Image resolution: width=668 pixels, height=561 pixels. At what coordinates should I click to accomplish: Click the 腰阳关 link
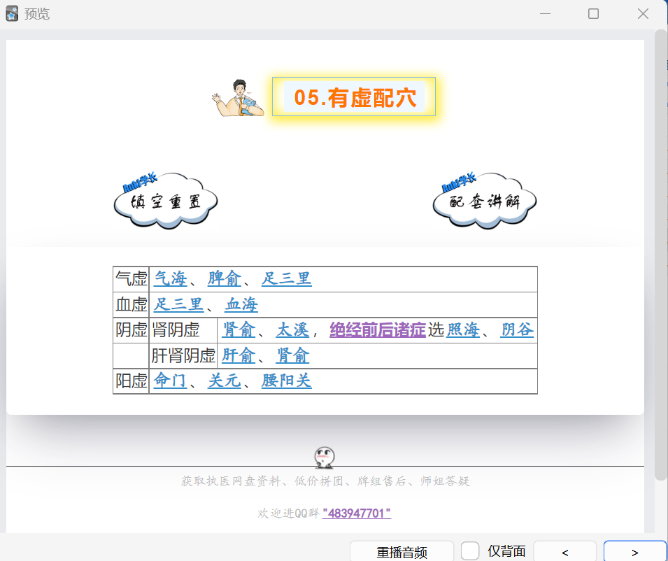286,381
